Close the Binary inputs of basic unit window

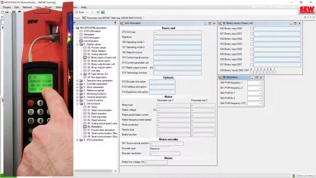(x=300, y=23)
